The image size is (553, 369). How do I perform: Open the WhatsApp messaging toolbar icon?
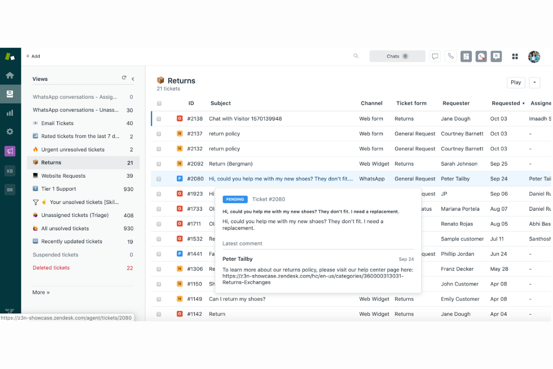[x=481, y=56]
